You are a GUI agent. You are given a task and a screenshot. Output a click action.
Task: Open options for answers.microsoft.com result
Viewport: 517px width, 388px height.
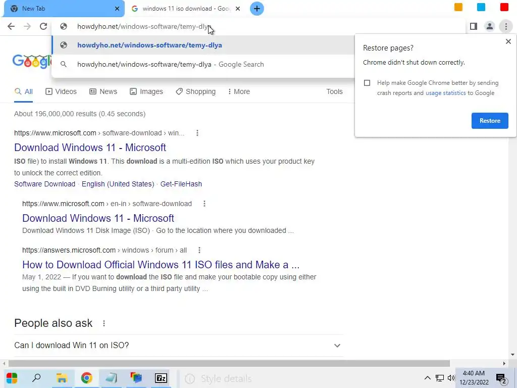[199, 250]
